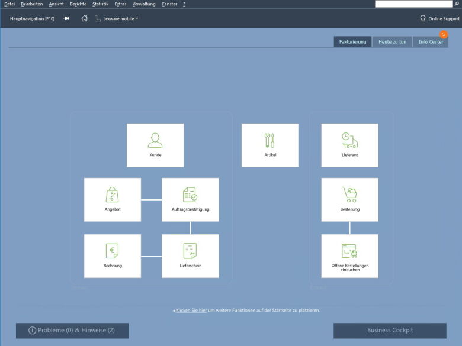Open the Artikel tools tile
The height and width of the screenshot is (346, 462).
point(270,145)
